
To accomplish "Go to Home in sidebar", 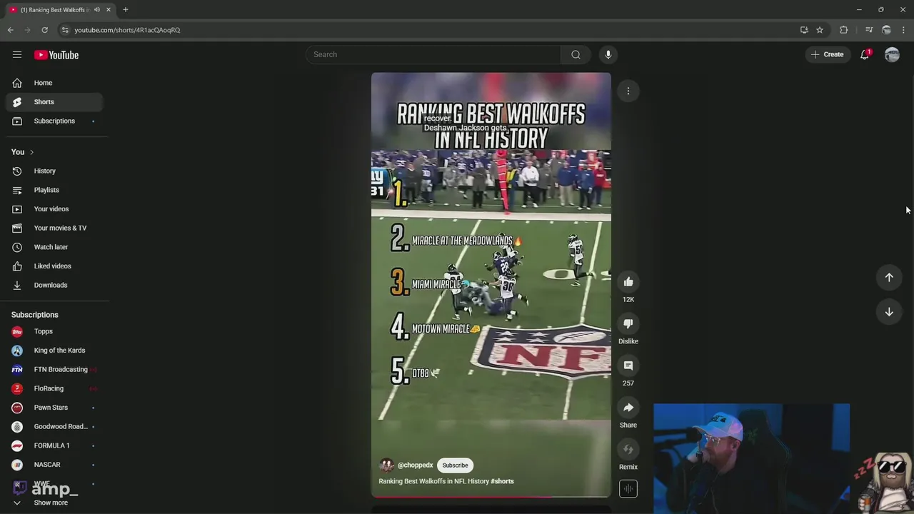I will [54, 83].
